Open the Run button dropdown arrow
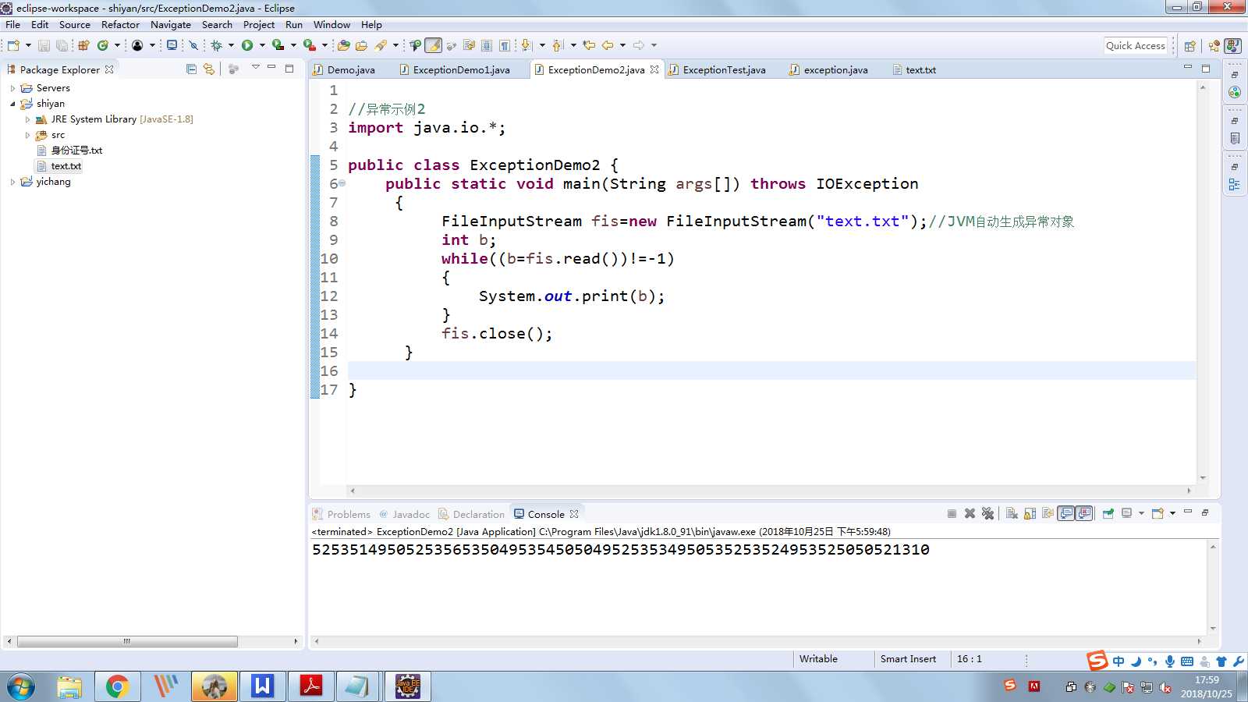 [262, 45]
